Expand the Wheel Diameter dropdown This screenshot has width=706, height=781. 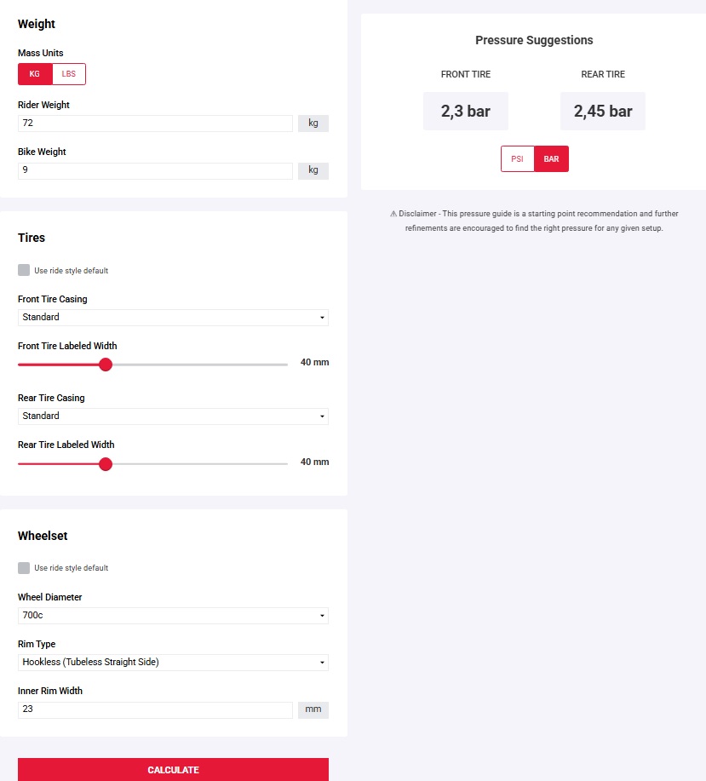(x=173, y=616)
